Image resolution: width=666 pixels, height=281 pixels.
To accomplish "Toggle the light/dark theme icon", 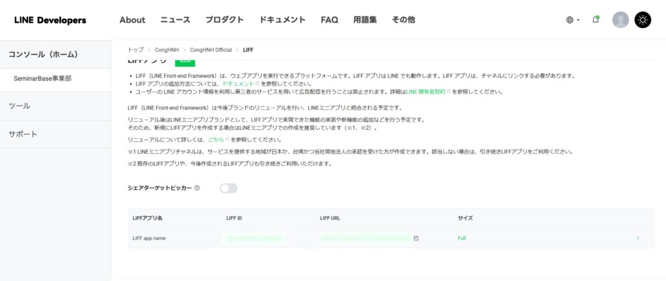I will click(x=642, y=19).
